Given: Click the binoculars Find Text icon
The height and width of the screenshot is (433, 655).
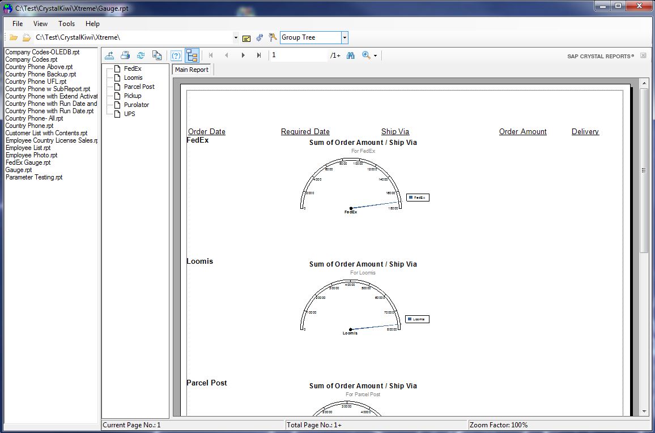Looking at the screenshot, I should 351,55.
